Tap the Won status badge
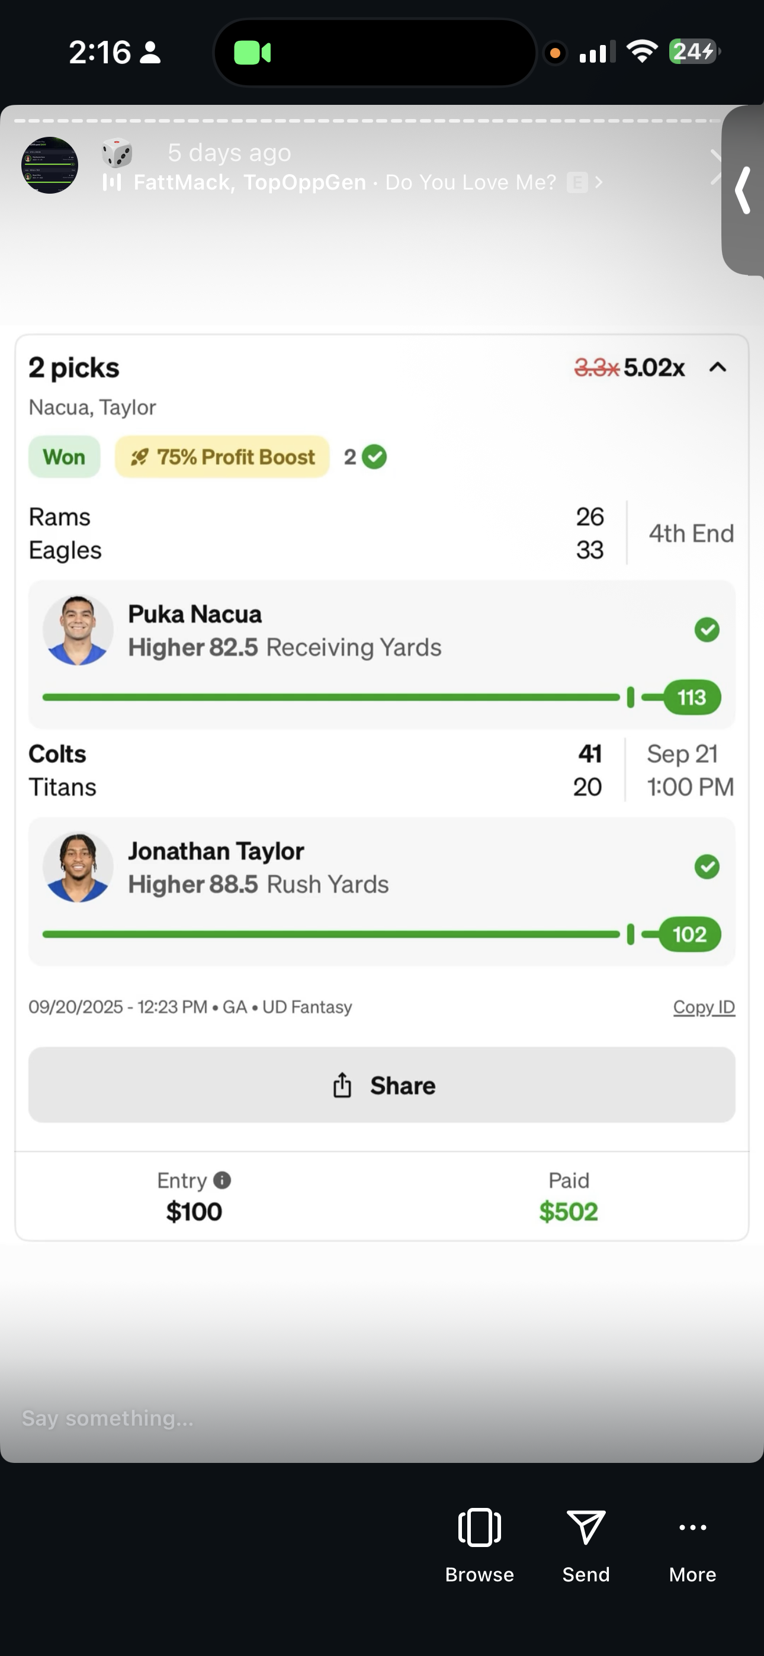Viewport: 764px width, 1656px height. 65,457
